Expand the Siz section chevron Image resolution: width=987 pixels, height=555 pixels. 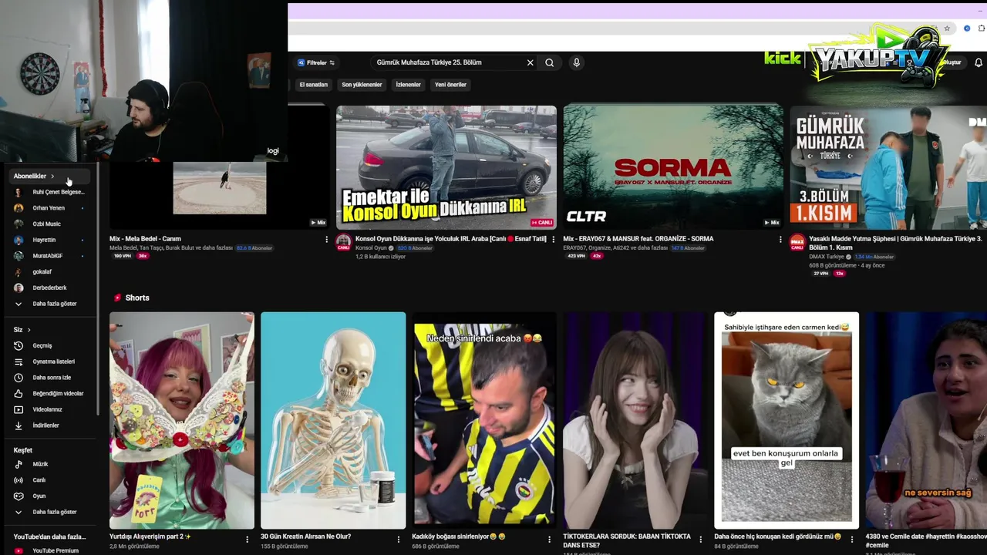click(x=29, y=330)
